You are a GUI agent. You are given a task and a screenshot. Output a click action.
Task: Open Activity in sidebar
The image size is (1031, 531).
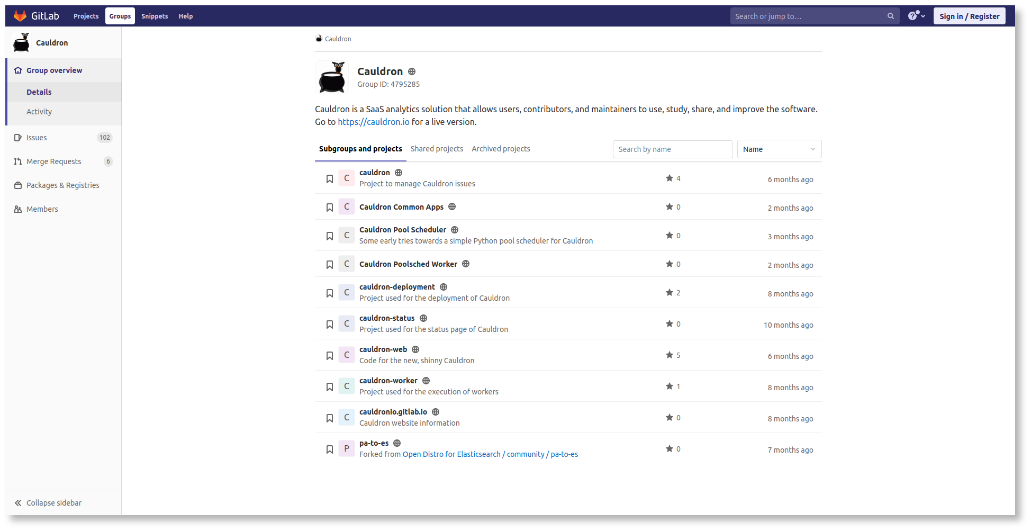(39, 112)
